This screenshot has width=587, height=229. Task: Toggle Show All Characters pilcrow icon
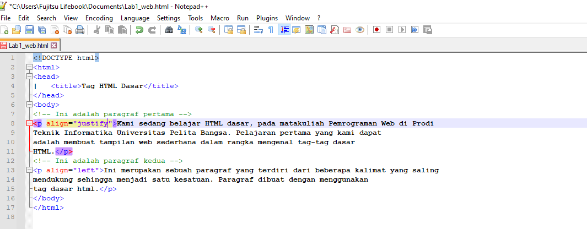[271, 30]
